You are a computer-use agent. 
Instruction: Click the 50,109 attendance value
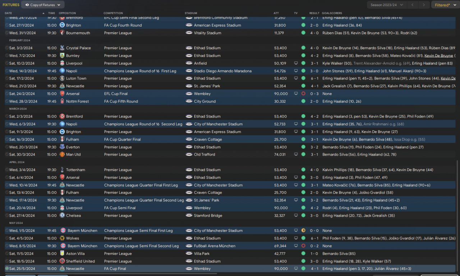click(x=280, y=63)
